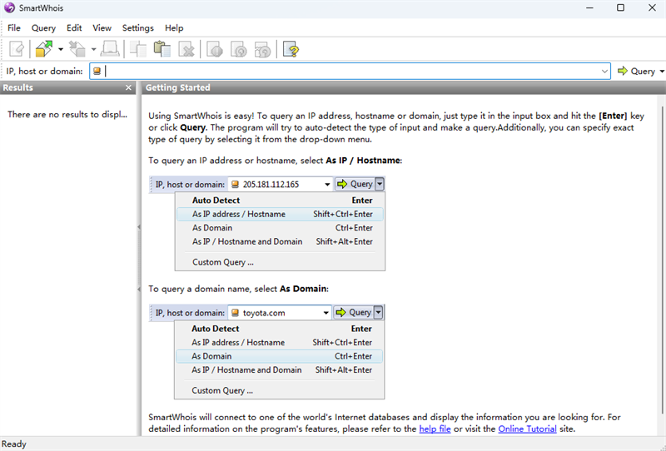Viewport: 666px width, 451px height.
Task: Close the Results panel
Action: pos(128,88)
